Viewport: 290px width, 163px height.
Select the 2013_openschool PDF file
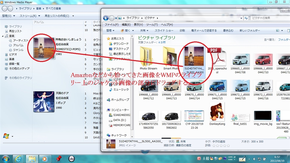(x=217, y=61)
